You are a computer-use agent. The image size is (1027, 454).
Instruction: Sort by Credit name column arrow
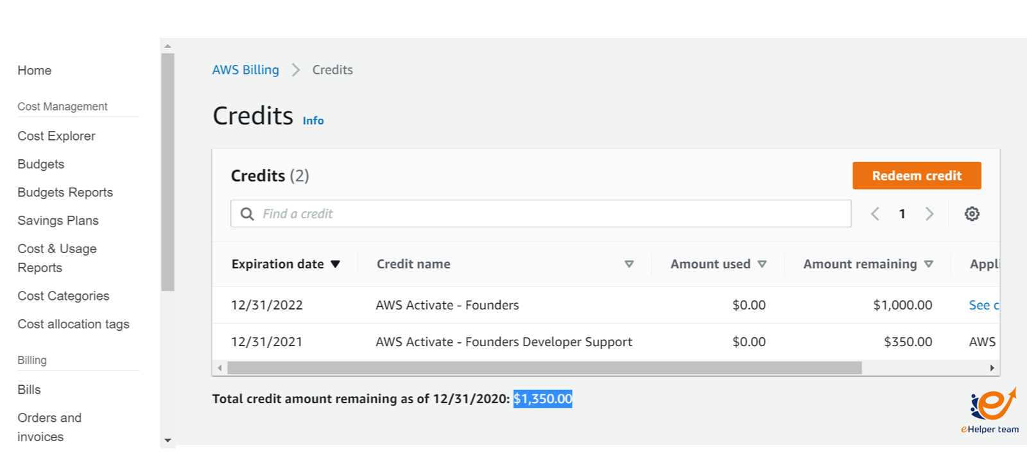point(629,264)
